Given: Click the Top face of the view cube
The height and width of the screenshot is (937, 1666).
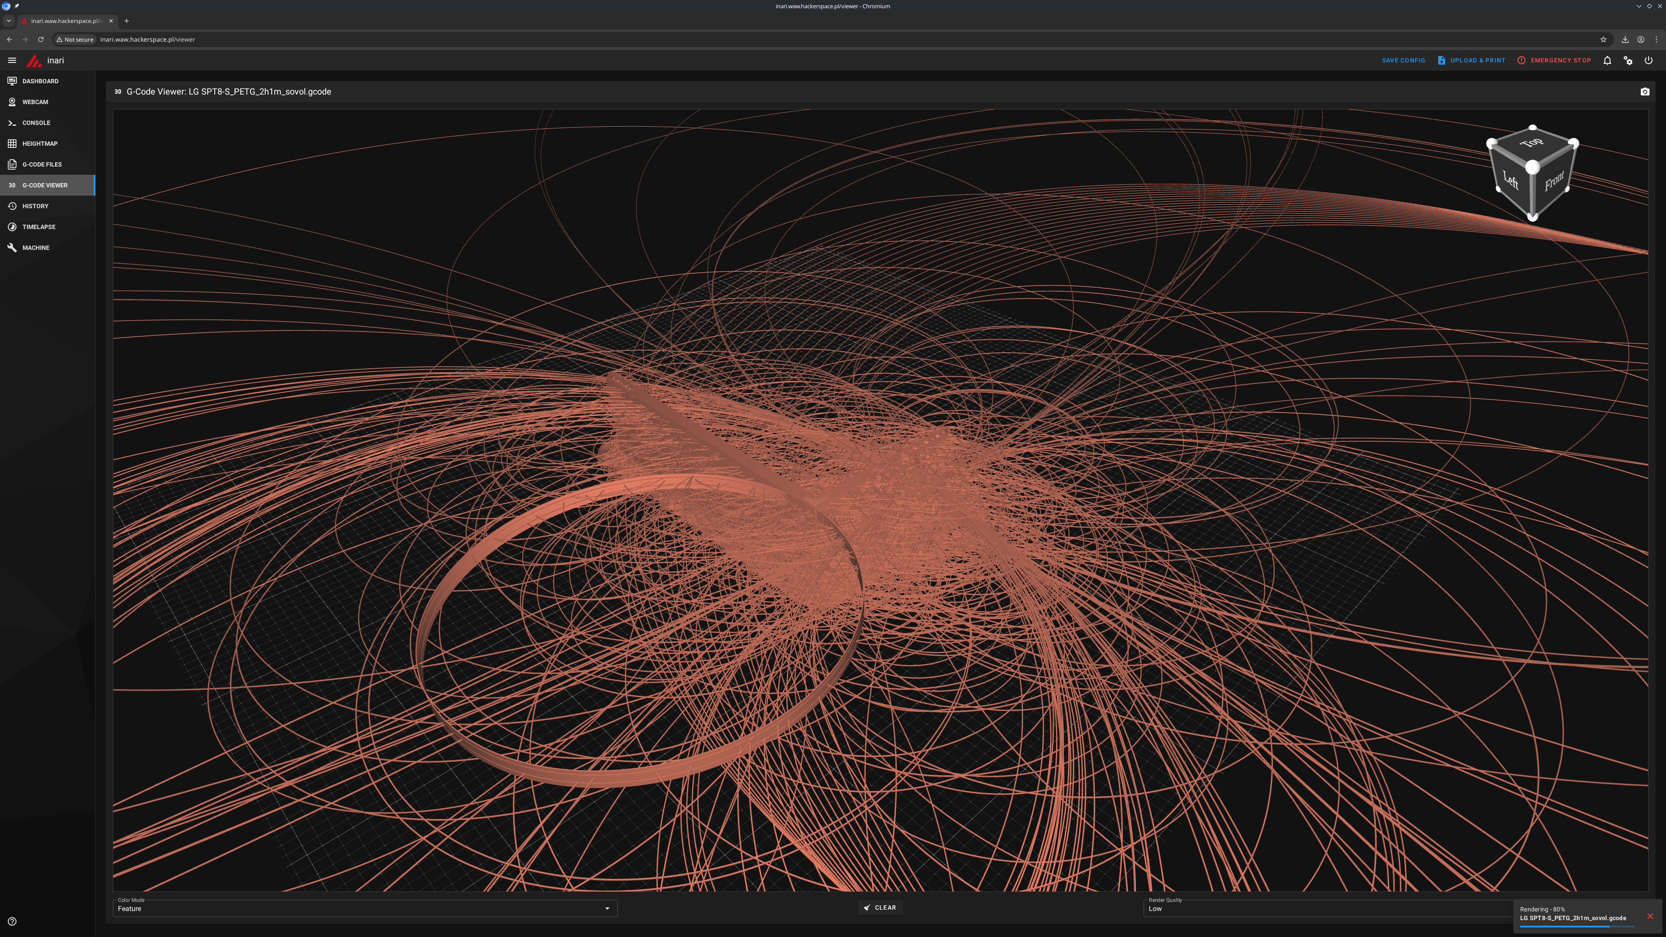Looking at the screenshot, I should point(1532,142).
